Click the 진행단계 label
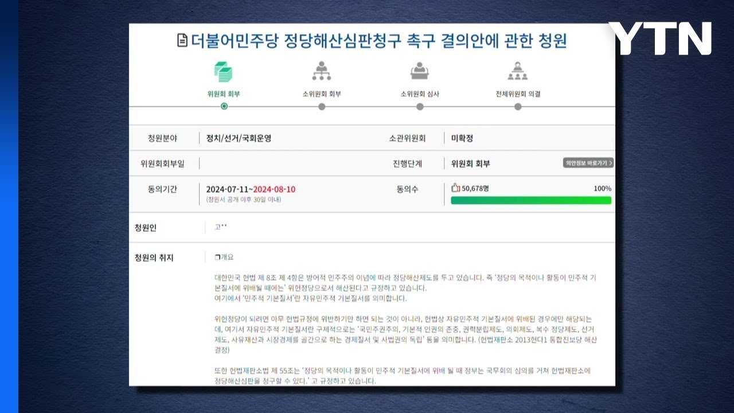The width and height of the screenshot is (734, 413). click(x=407, y=163)
